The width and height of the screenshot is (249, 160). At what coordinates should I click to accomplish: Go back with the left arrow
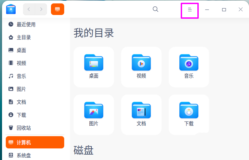pyautogui.click(x=29, y=10)
